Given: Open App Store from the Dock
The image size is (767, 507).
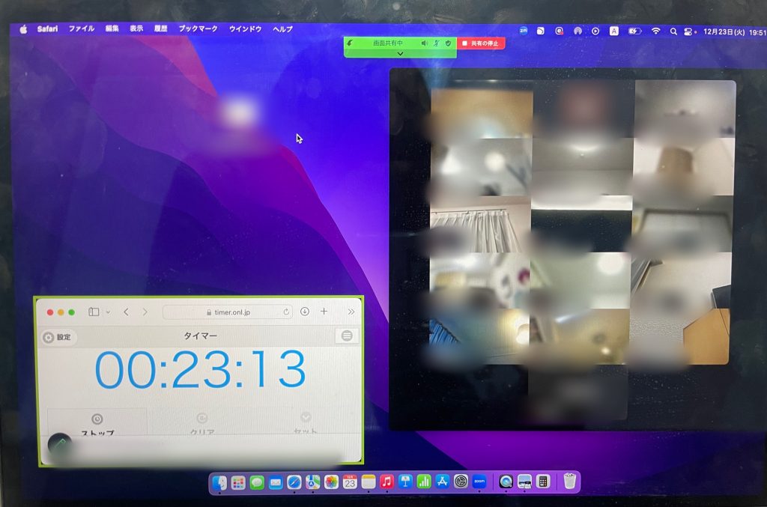Looking at the screenshot, I should (442, 482).
